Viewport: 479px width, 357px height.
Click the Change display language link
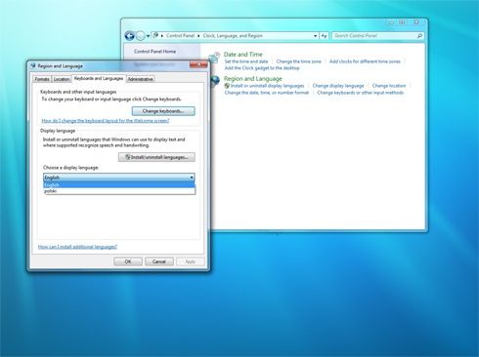click(338, 86)
